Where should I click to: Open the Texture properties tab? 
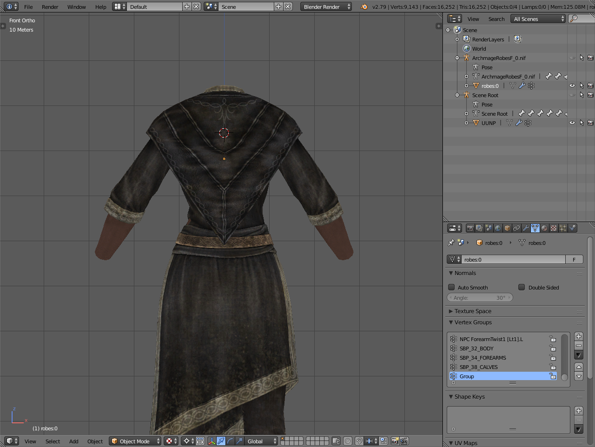point(554,228)
